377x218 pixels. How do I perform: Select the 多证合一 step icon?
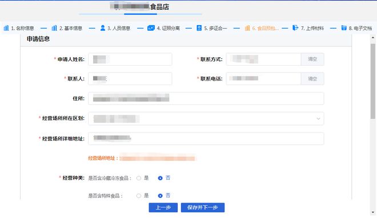click(x=199, y=28)
